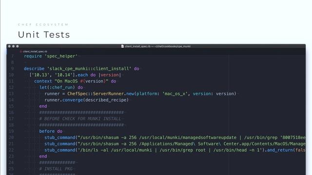Click 'stub_command' on line 22

(59, 150)
